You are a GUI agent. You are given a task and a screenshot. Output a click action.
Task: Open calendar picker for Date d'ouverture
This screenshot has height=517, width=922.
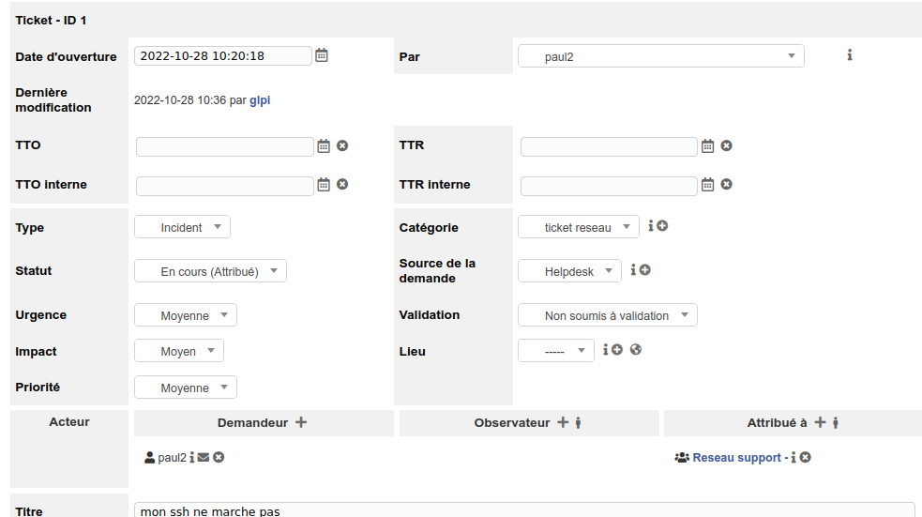[322, 55]
